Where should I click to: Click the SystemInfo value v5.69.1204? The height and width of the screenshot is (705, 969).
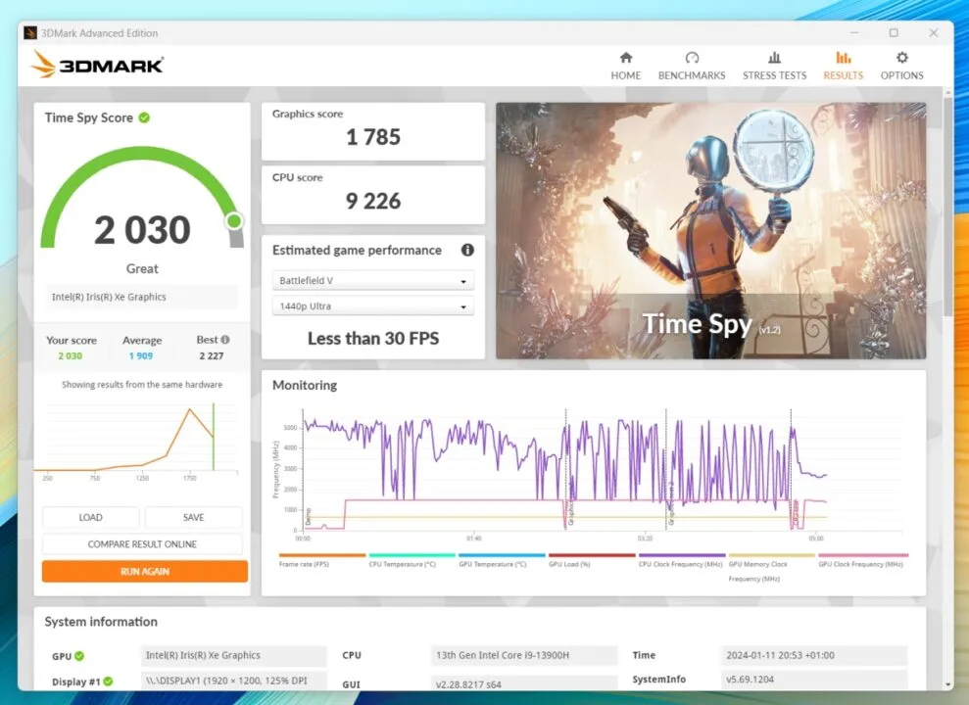[814, 680]
